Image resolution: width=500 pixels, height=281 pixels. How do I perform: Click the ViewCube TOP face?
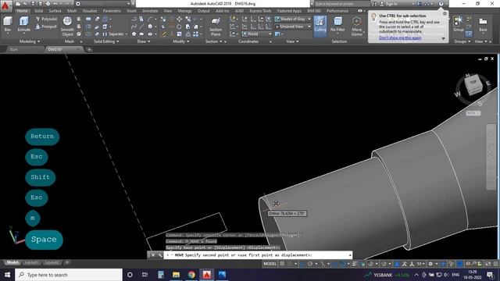coord(473,82)
